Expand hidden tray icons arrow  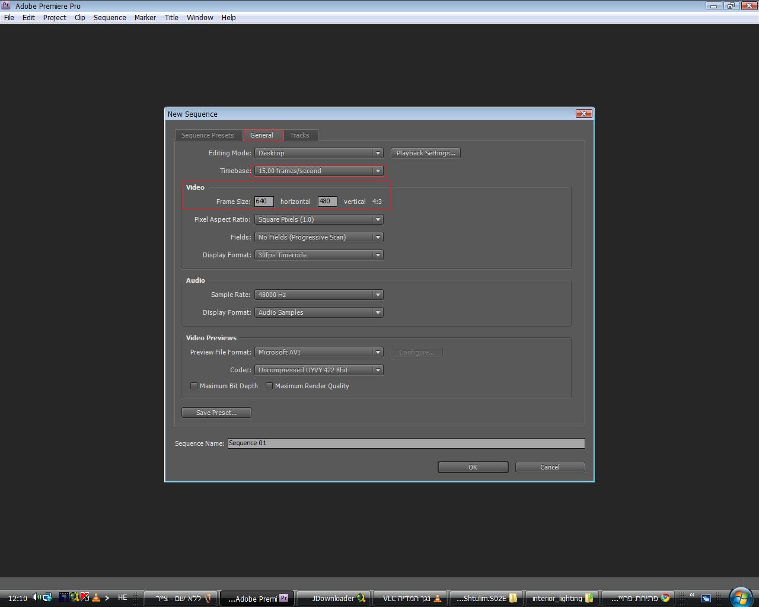[x=107, y=598]
